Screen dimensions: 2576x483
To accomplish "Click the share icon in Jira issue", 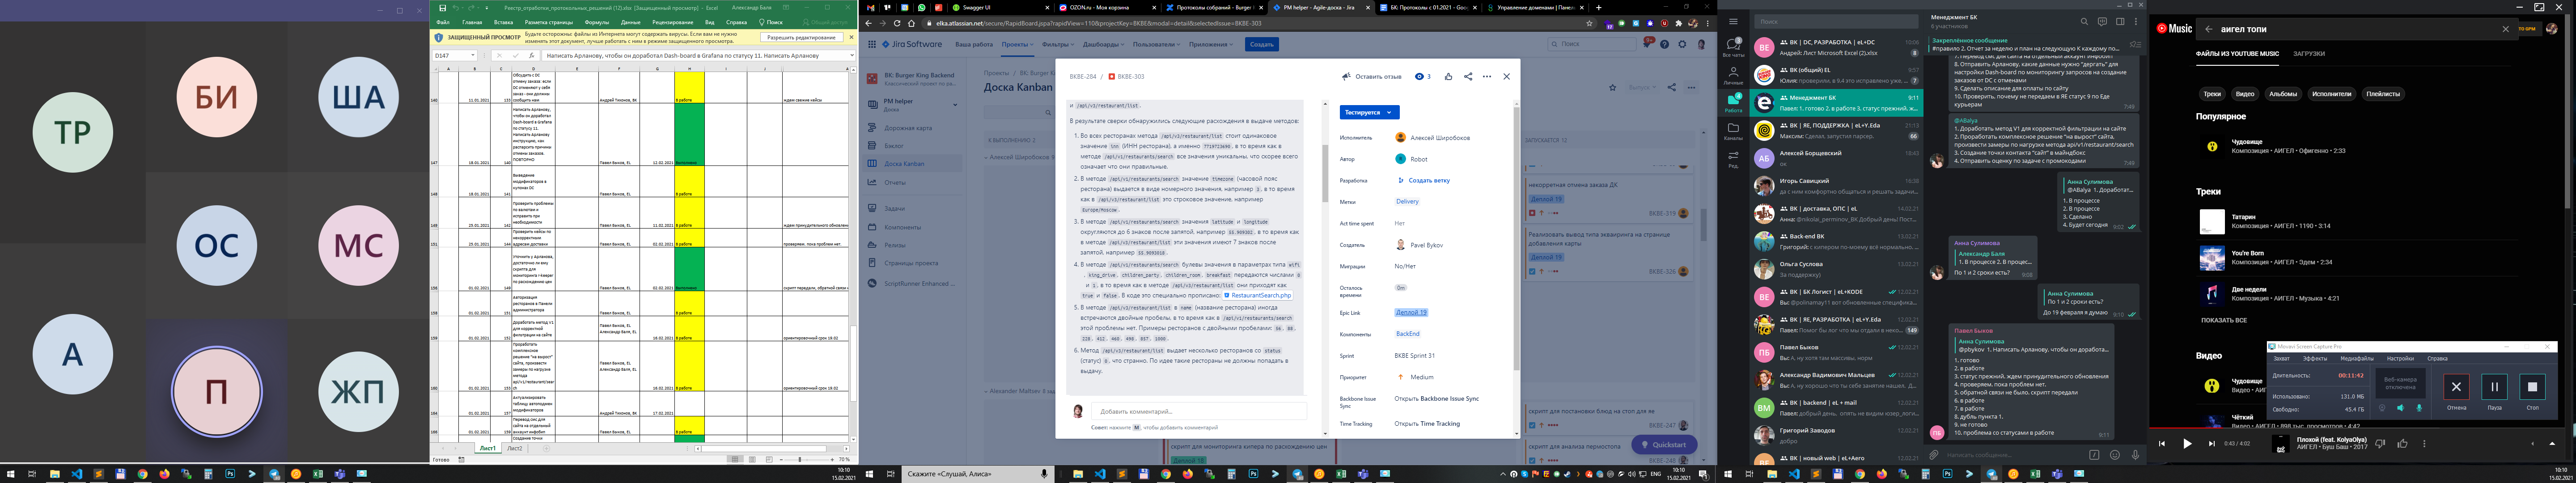I will [x=1468, y=76].
